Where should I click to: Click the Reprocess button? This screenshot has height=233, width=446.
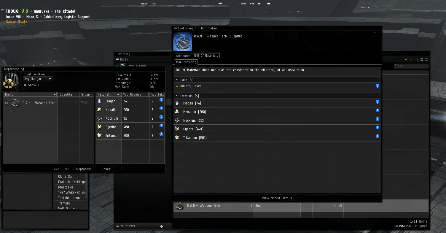(x=84, y=169)
